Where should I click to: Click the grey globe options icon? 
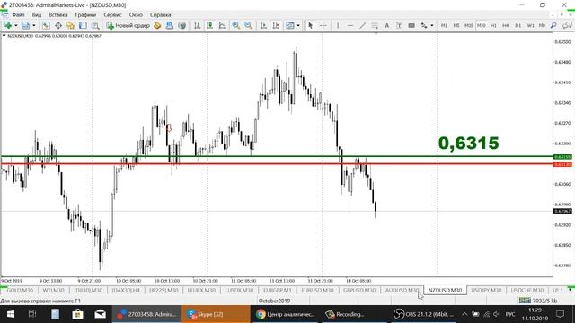click(x=181, y=25)
